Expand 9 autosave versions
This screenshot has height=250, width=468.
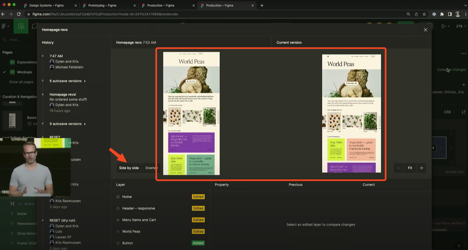tap(67, 124)
